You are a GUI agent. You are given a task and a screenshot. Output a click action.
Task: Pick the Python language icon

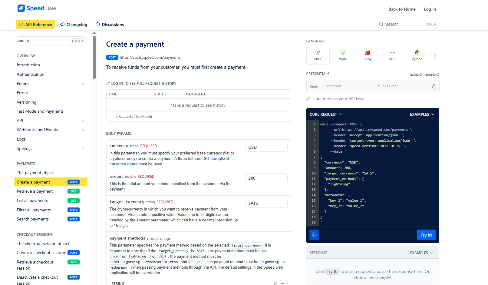click(x=417, y=55)
